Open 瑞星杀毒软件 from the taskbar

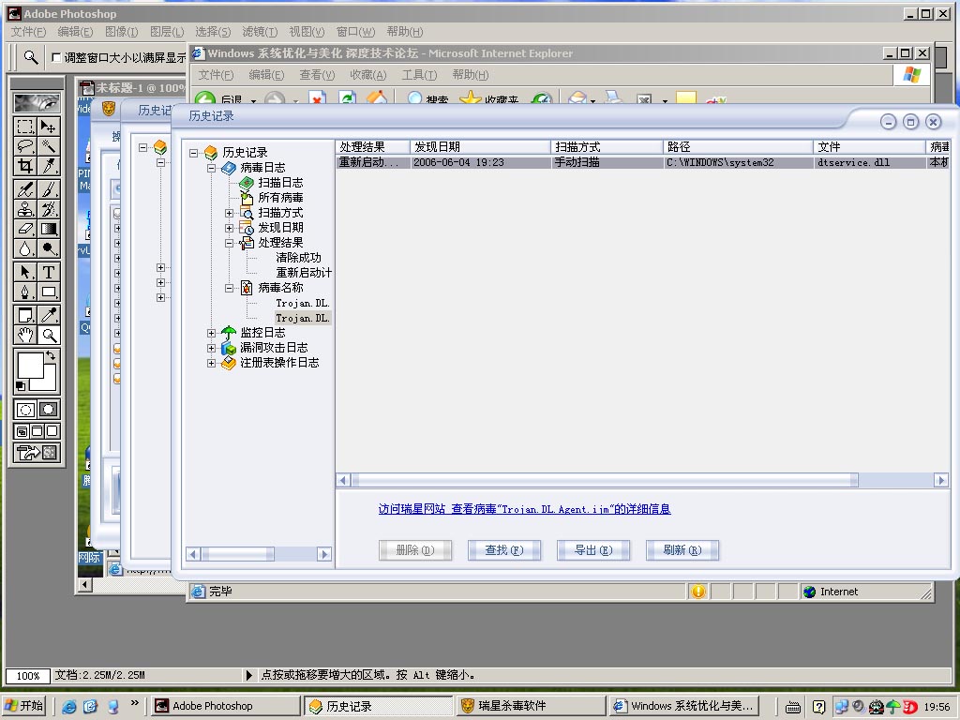coord(529,706)
